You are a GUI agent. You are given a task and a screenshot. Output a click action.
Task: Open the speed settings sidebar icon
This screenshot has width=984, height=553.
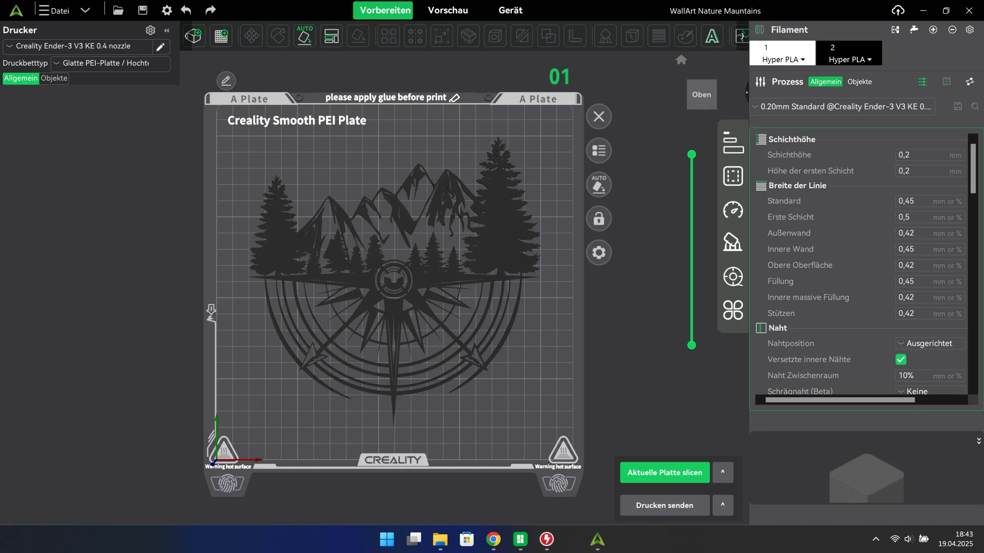(x=733, y=210)
